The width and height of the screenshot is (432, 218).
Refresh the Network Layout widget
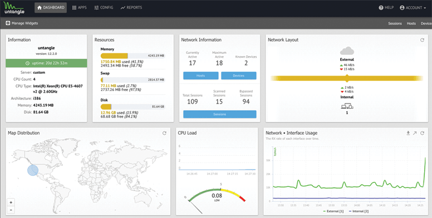(422, 40)
